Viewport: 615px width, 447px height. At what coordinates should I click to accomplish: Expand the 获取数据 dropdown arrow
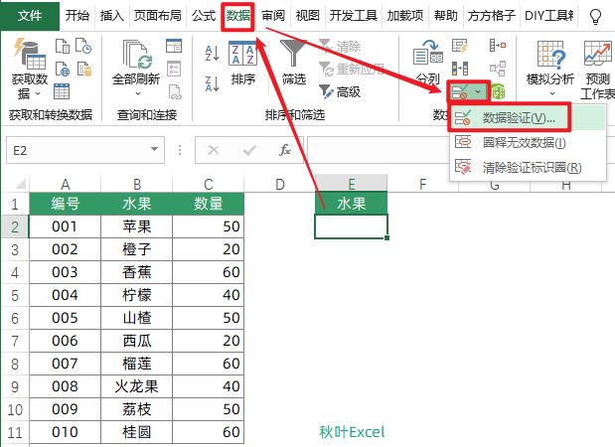pos(38,93)
